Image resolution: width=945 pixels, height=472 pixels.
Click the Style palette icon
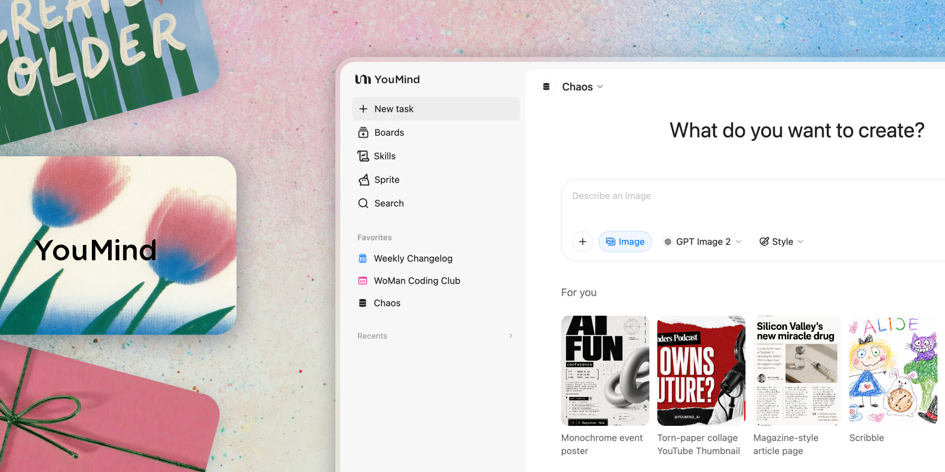(764, 241)
